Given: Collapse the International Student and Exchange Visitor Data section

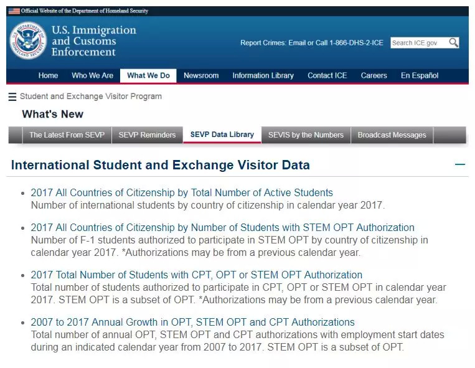Looking at the screenshot, I should 460,165.
